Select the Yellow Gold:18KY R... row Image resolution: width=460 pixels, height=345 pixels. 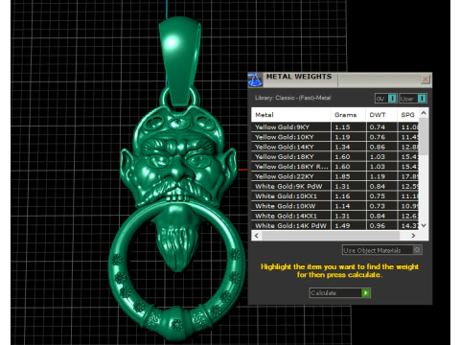click(334, 167)
